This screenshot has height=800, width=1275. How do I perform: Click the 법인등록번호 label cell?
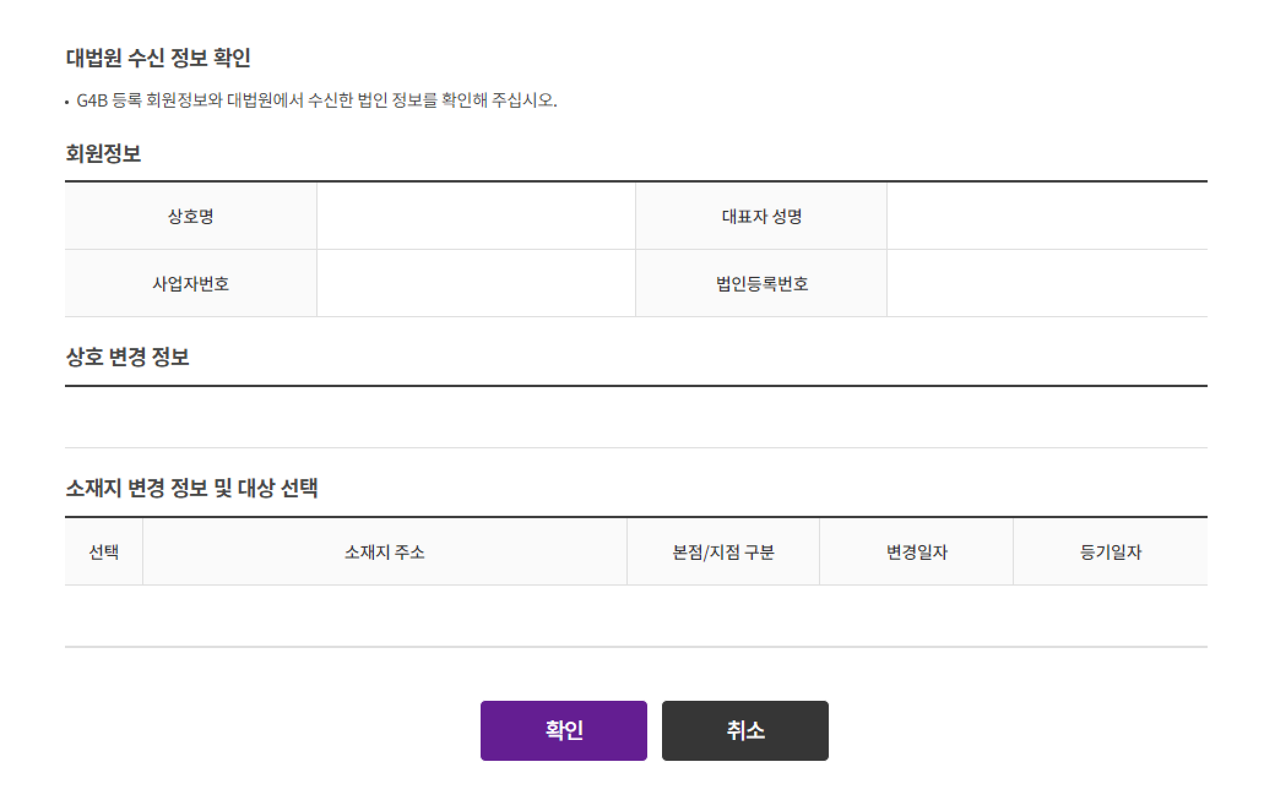760,283
